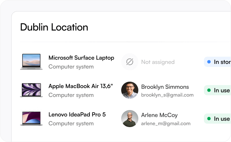Click the Lenovo IdeaPad Pro 5 thumbnail
Viewport: 231px width, 142px height.
[31, 119]
